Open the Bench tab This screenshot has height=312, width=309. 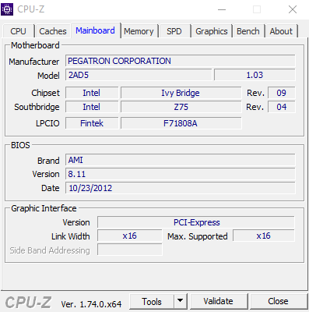pyautogui.click(x=248, y=31)
